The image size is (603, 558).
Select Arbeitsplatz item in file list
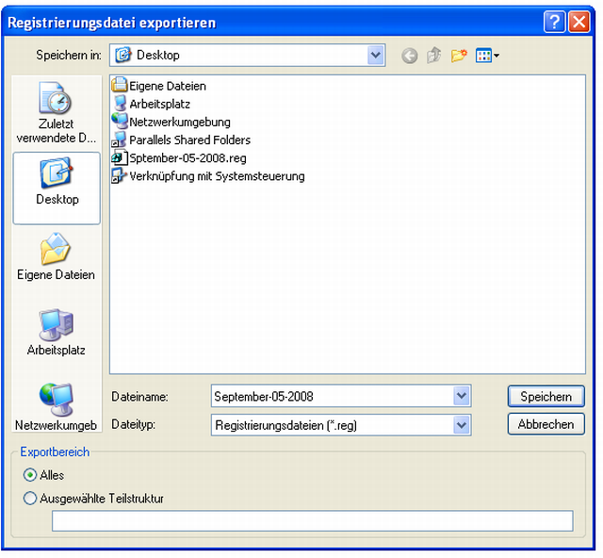152,104
